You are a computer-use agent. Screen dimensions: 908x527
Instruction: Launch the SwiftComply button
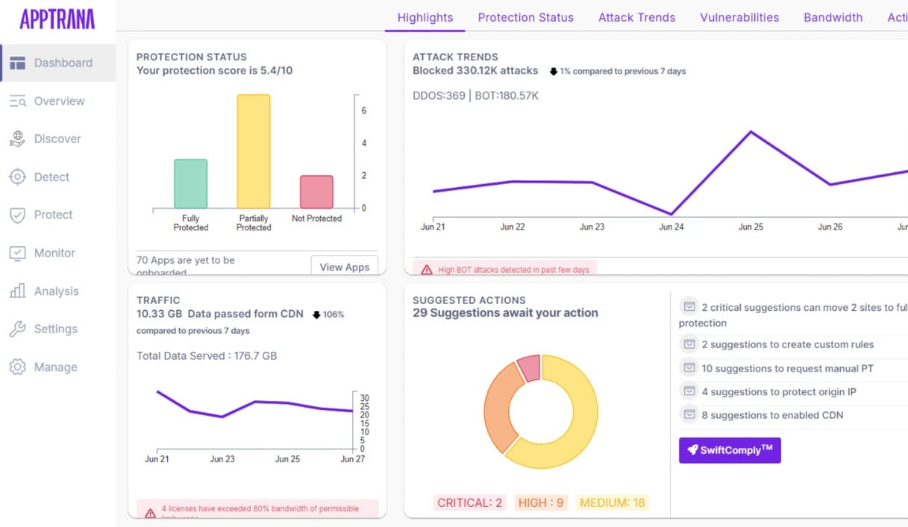point(730,450)
